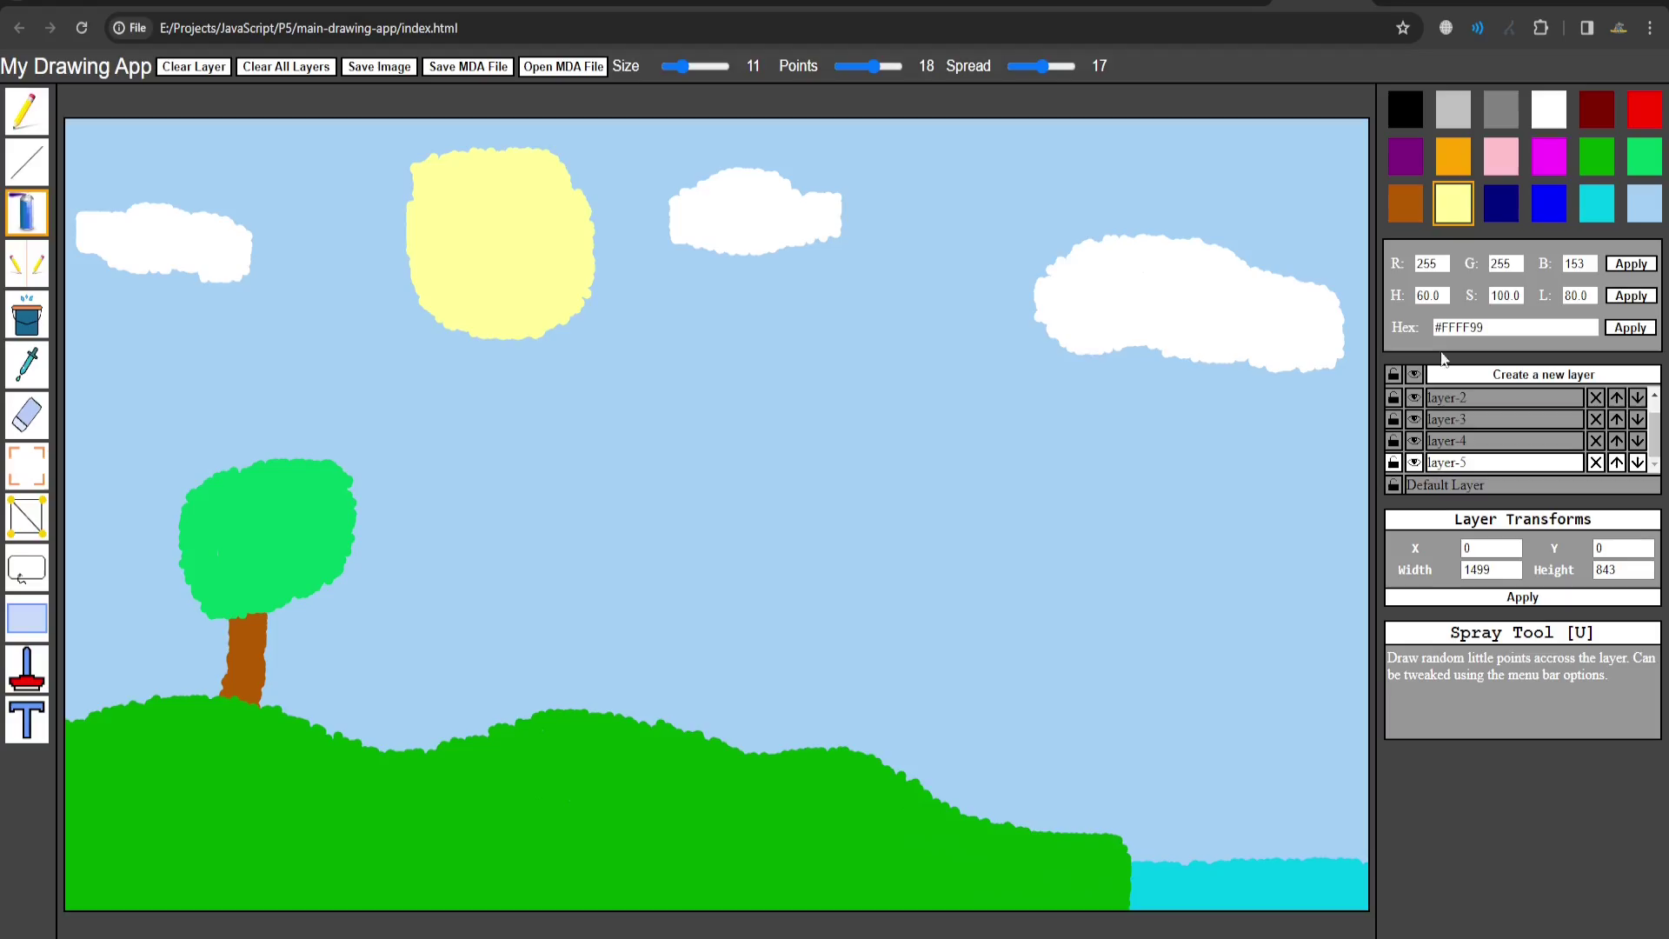Pick the cyan color swatch

click(x=1596, y=203)
